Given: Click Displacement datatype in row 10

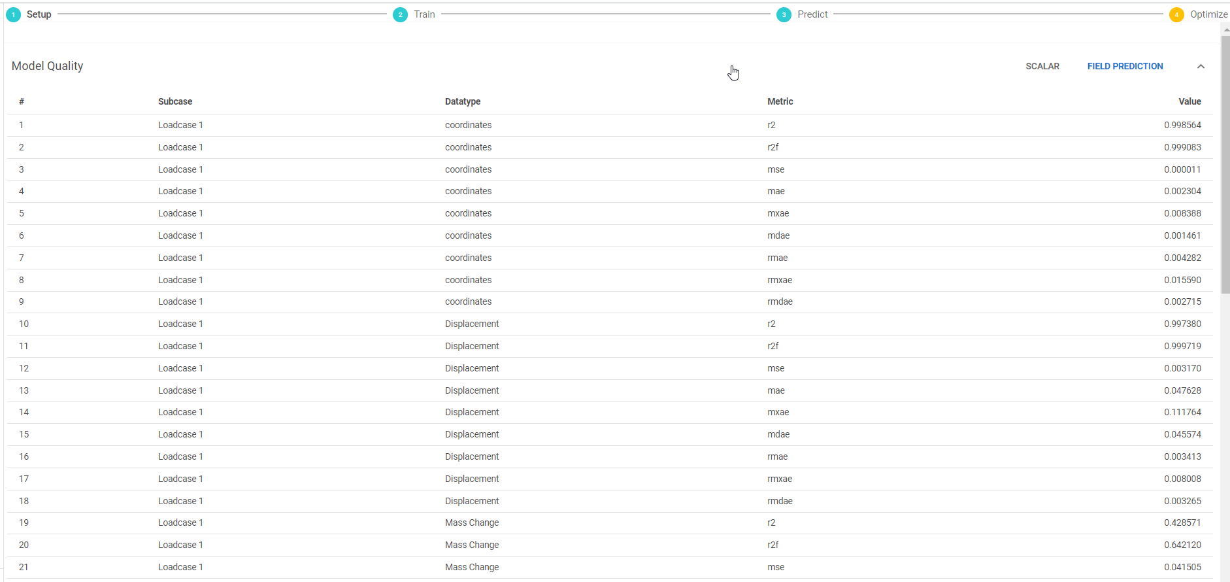Looking at the screenshot, I should (x=472, y=324).
